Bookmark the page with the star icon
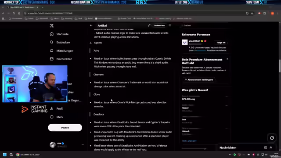The width and height of the screenshot is (281, 158). point(252,13)
